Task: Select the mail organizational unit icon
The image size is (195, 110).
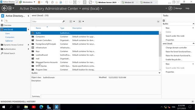Action: pos(33,58)
